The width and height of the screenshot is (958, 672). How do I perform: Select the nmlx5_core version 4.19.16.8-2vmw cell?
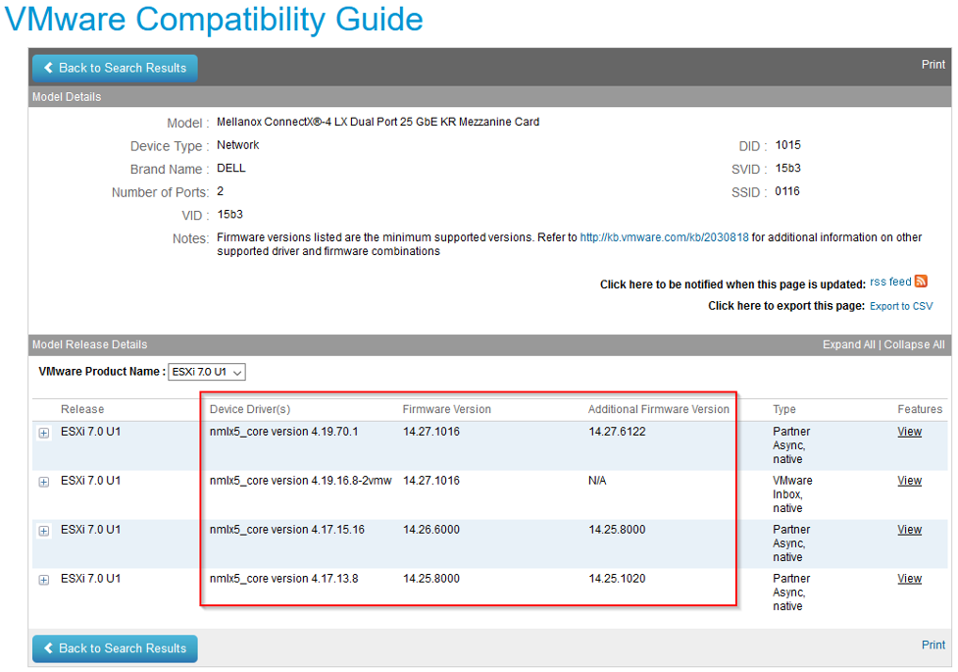coord(300,481)
